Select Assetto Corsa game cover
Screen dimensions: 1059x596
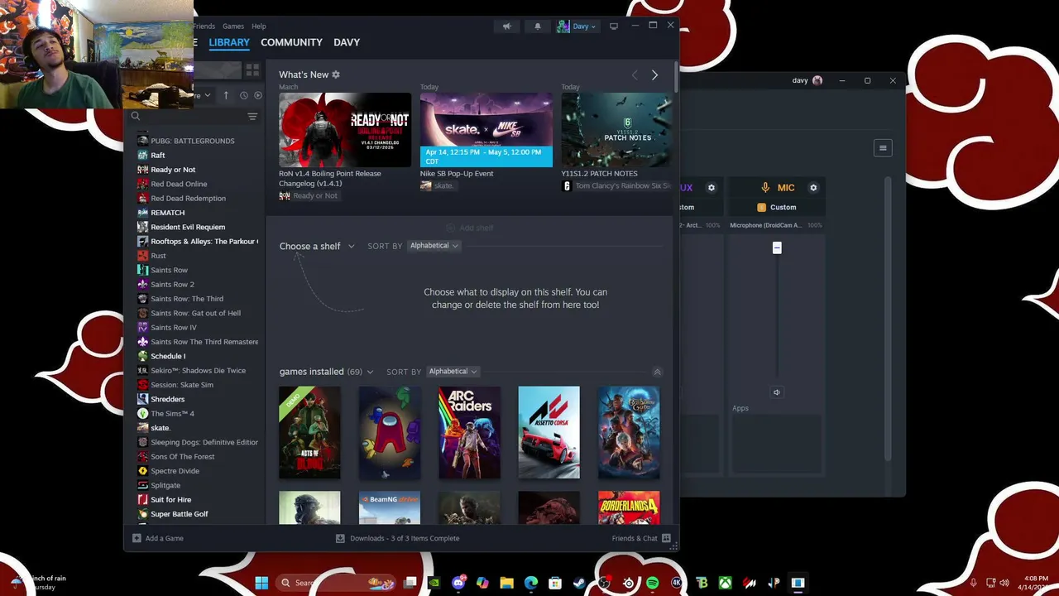click(x=549, y=432)
